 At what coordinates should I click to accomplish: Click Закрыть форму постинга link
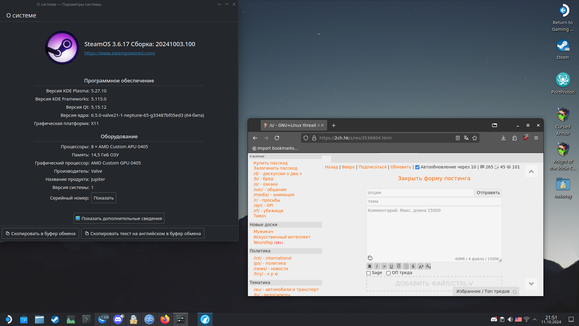(x=434, y=178)
